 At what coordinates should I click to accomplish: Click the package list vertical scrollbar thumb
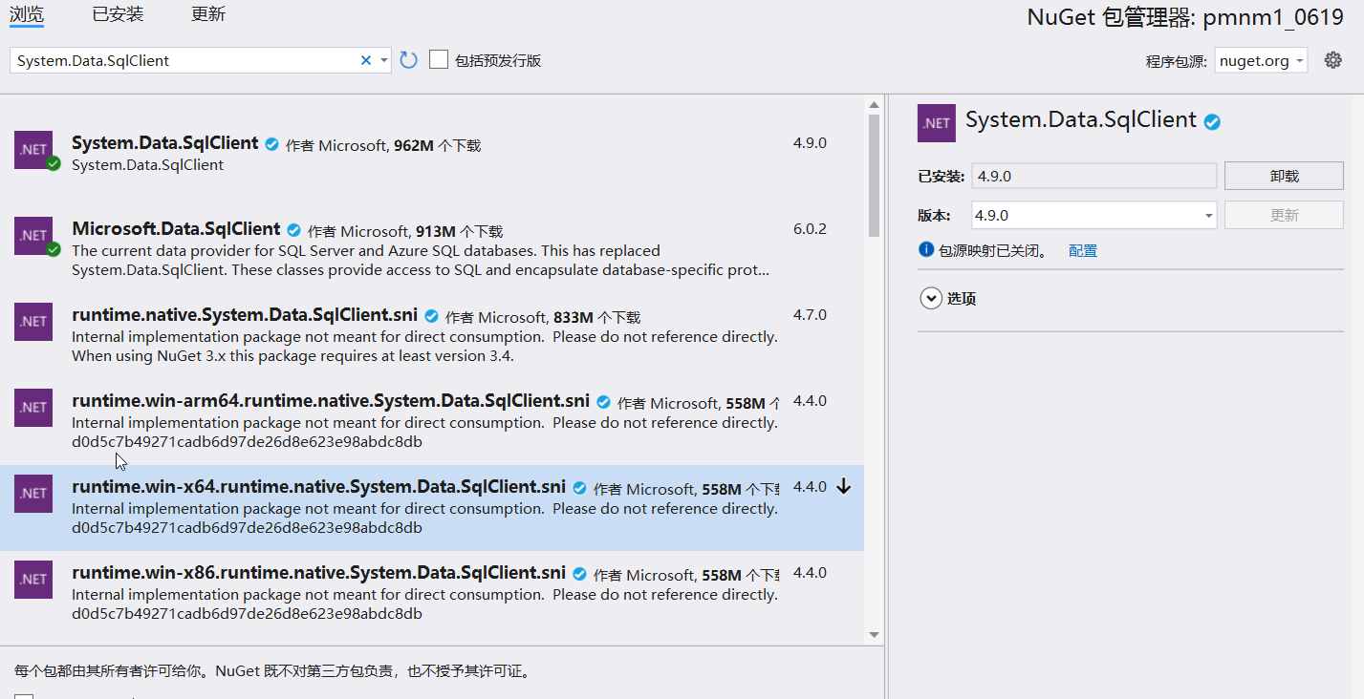point(874,176)
